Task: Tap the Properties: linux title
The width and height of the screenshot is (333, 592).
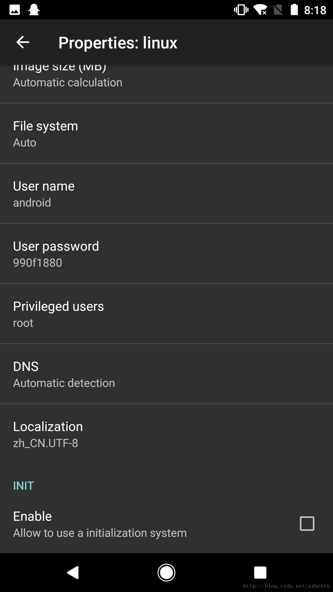Action: (118, 43)
